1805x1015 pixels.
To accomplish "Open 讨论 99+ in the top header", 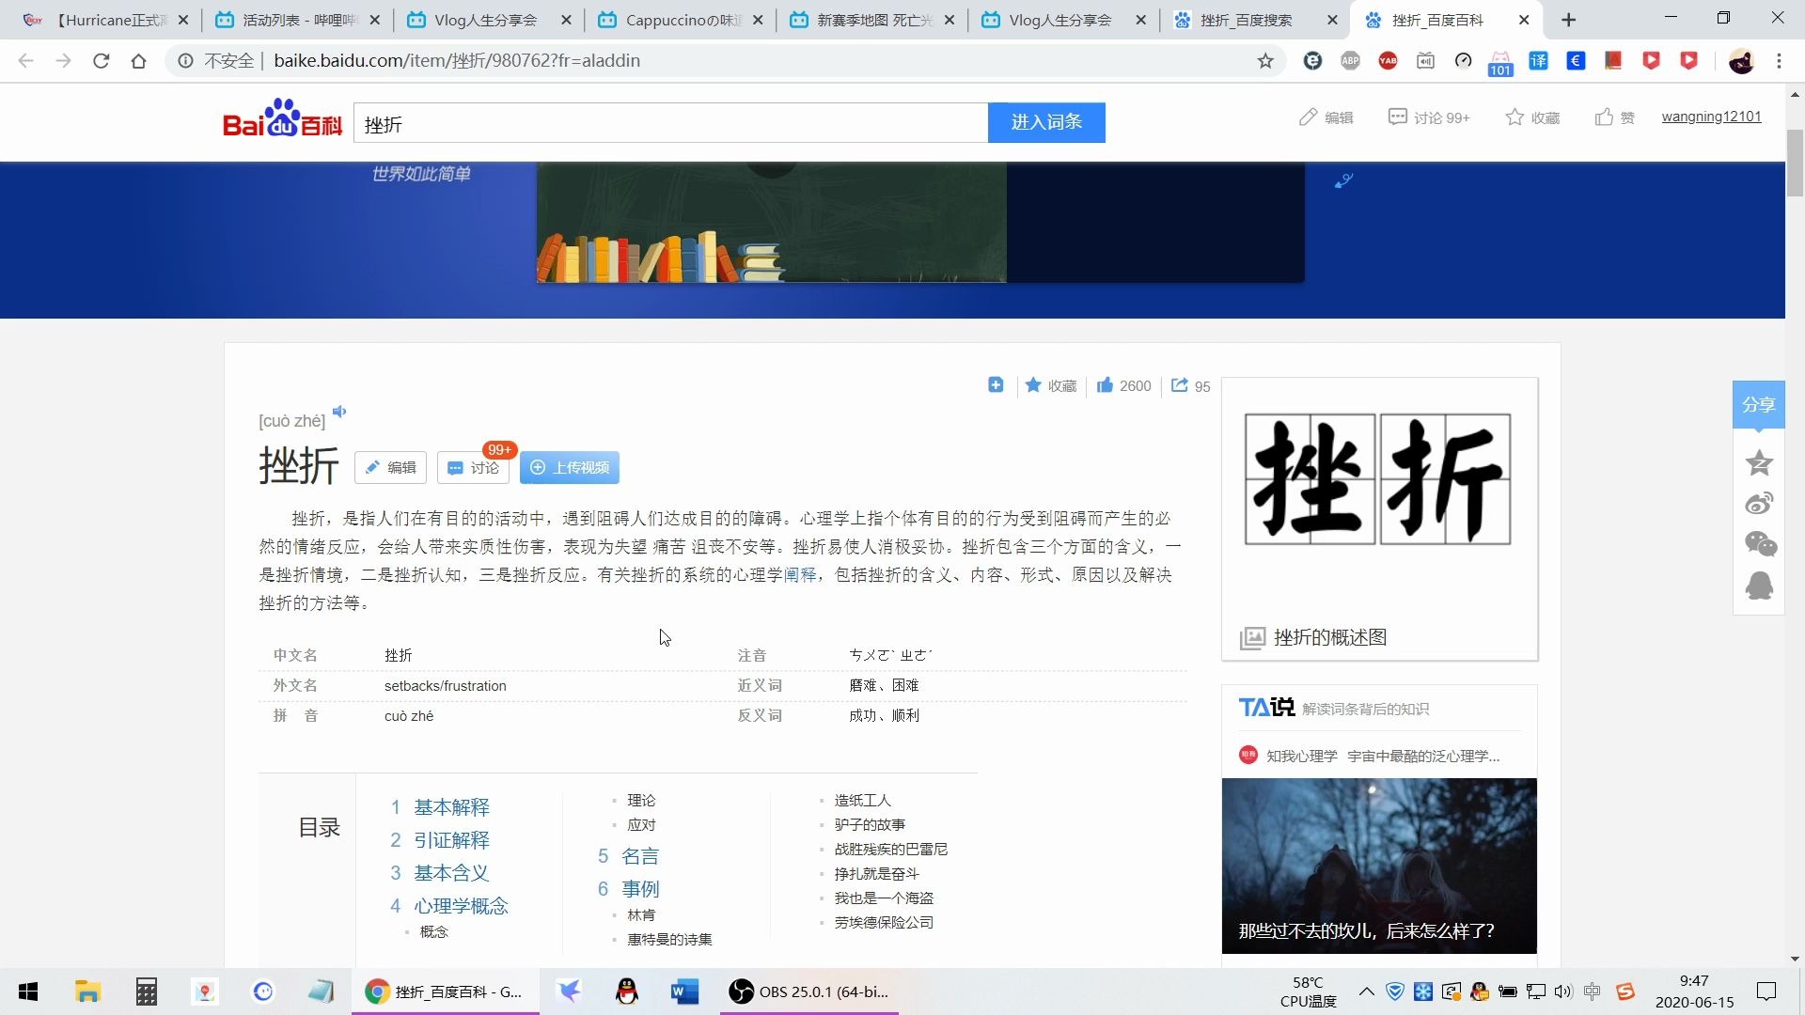I will (1429, 117).
